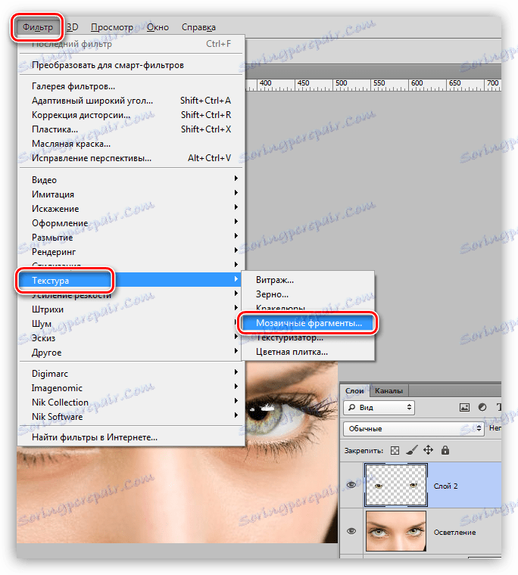The height and width of the screenshot is (575, 518).
Task: Switch to the Каналы tab
Action: click(x=388, y=391)
